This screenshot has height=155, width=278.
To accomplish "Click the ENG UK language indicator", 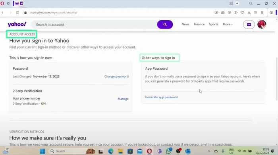I will 231,151.
